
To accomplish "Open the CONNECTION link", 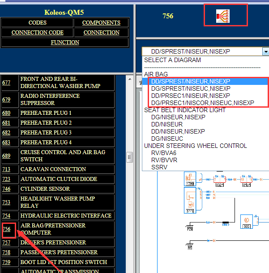I will [101, 33].
